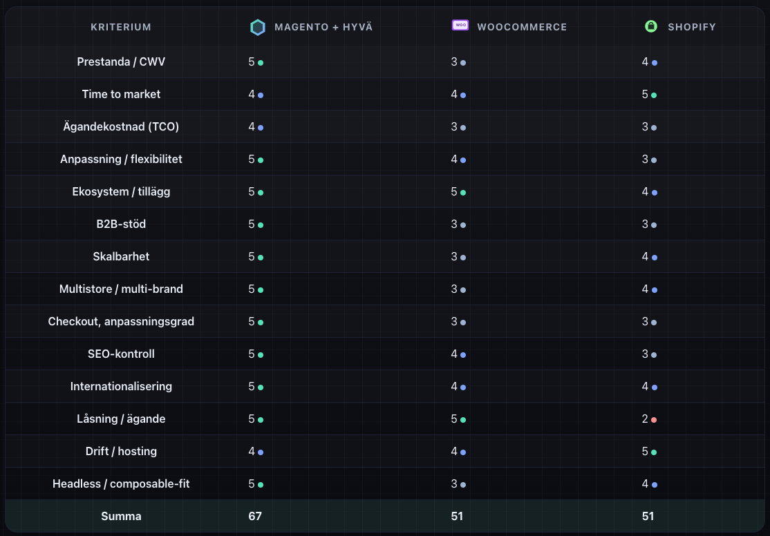Click the Headless / composable-fit row label
The width and height of the screenshot is (770, 536).
121,484
